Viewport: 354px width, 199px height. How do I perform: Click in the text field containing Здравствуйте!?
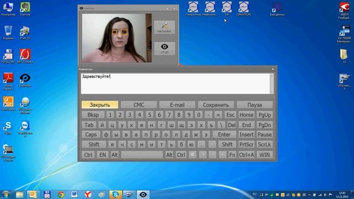point(175,83)
